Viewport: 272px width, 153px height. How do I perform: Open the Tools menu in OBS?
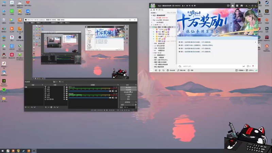click(61, 23)
